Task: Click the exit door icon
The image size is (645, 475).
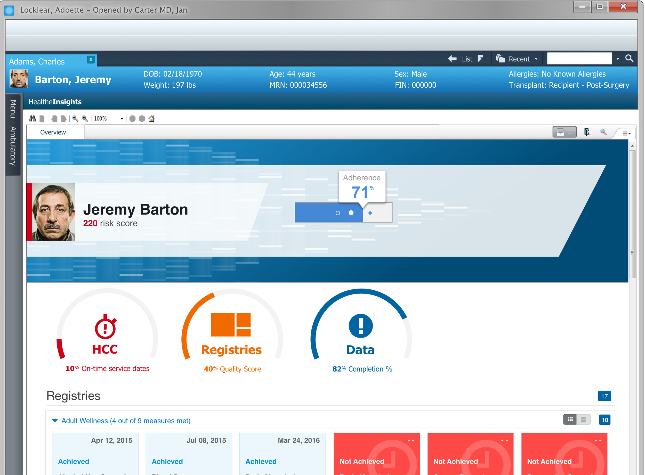Action: click(587, 132)
